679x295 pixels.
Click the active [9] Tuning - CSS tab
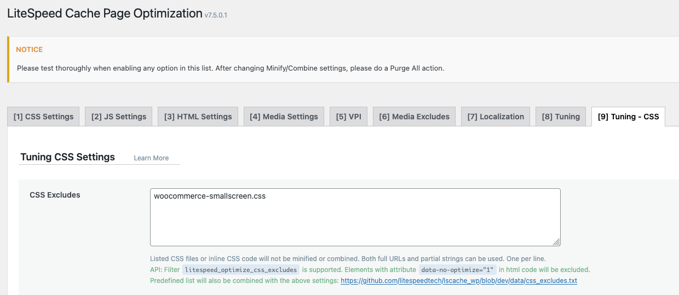[628, 117]
